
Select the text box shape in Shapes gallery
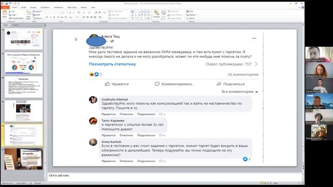coord(133,11)
